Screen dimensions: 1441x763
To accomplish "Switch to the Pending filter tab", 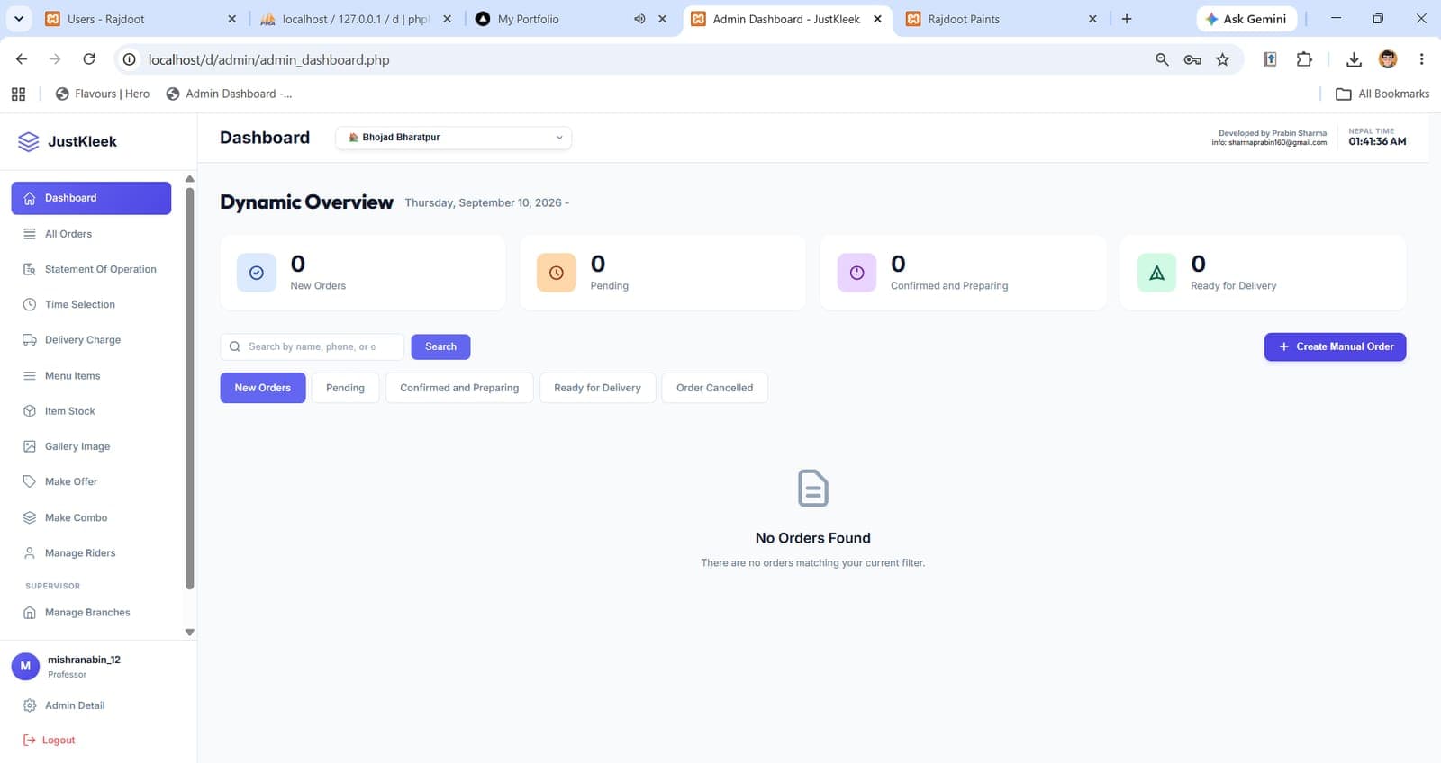I will (x=345, y=388).
